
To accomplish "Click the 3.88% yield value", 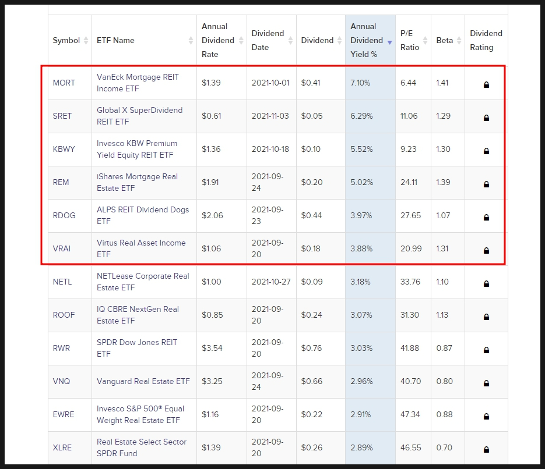I will coord(361,248).
